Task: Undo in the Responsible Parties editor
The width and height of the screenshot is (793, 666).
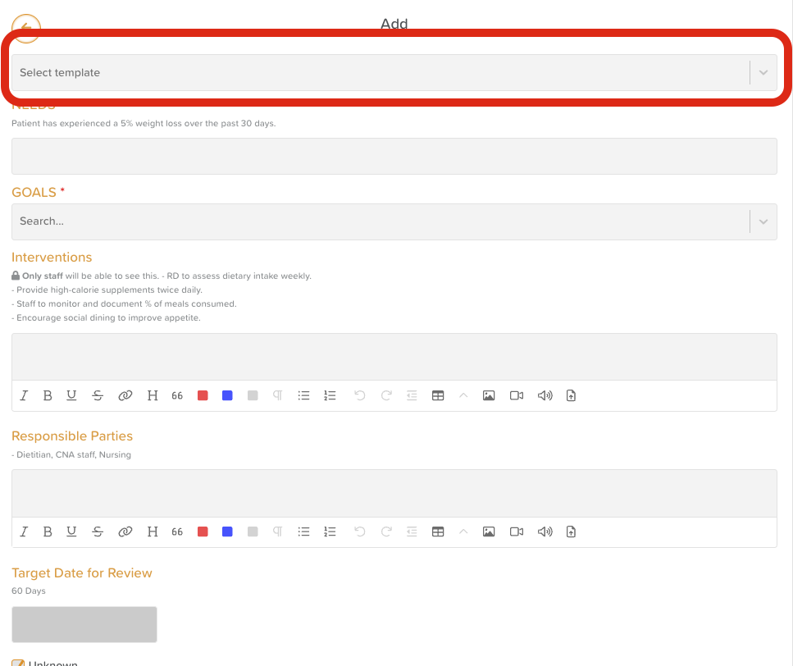Action: (359, 531)
